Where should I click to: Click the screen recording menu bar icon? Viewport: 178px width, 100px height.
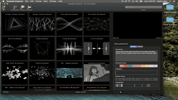pos(122,1)
